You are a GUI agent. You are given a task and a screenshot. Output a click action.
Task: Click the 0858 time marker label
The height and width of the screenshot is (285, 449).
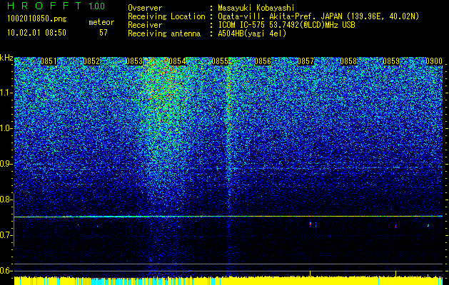coord(348,61)
